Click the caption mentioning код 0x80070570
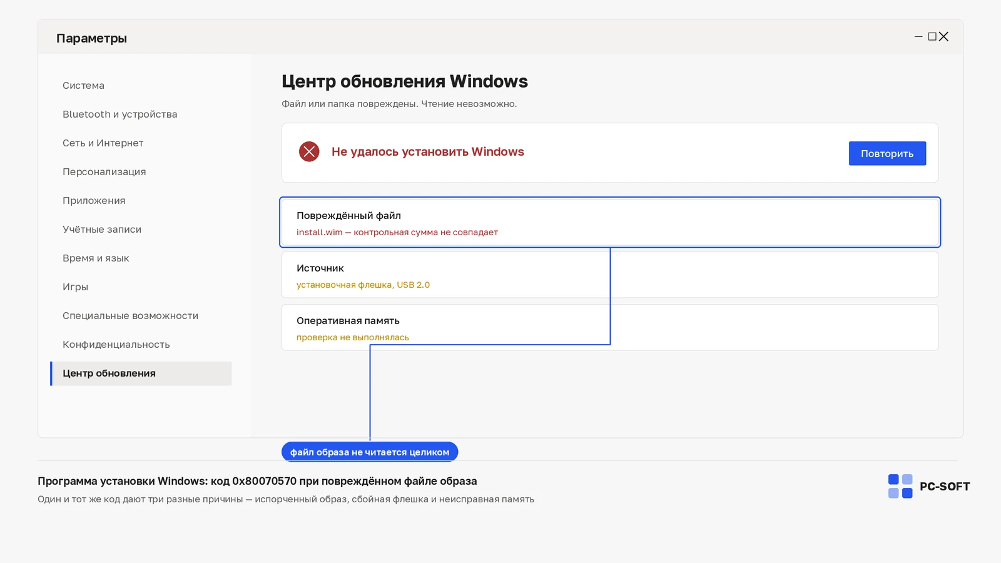 click(x=257, y=481)
